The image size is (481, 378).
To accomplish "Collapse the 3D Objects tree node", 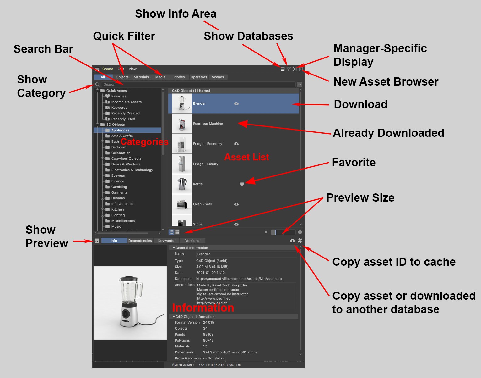I will pyautogui.click(x=98, y=125).
